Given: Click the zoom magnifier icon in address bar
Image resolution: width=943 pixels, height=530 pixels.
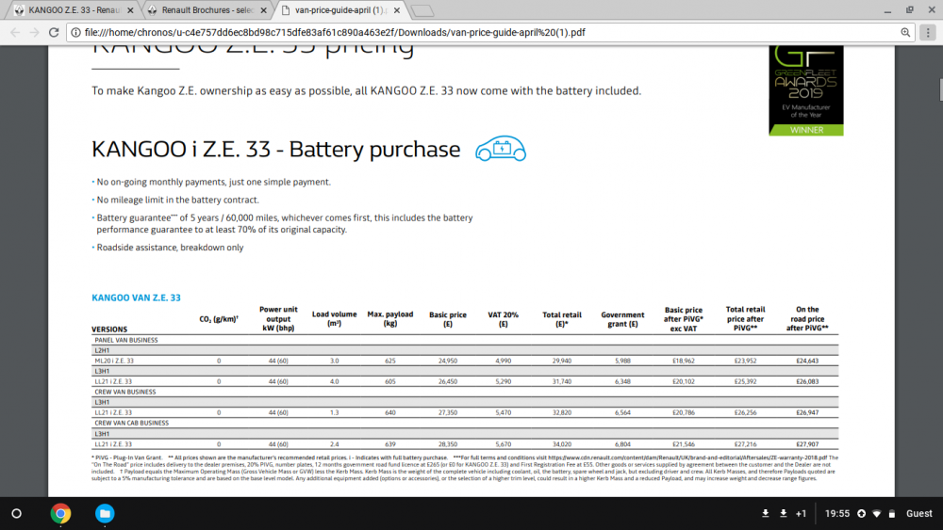Looking at the screenshot, I should coord(904,32).
